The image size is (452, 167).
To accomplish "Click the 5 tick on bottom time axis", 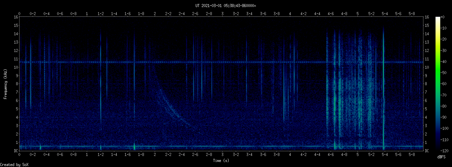I will [x=357, y=154].
